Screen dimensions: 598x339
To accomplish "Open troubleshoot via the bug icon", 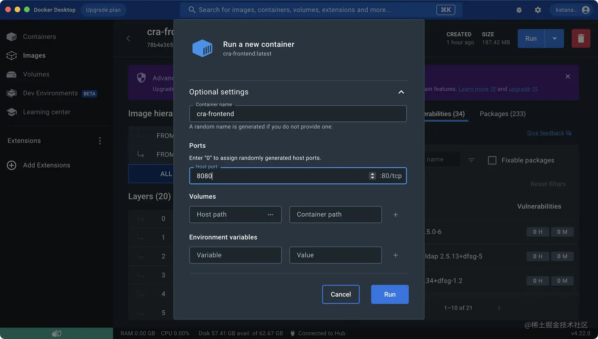I will (519, 10).
